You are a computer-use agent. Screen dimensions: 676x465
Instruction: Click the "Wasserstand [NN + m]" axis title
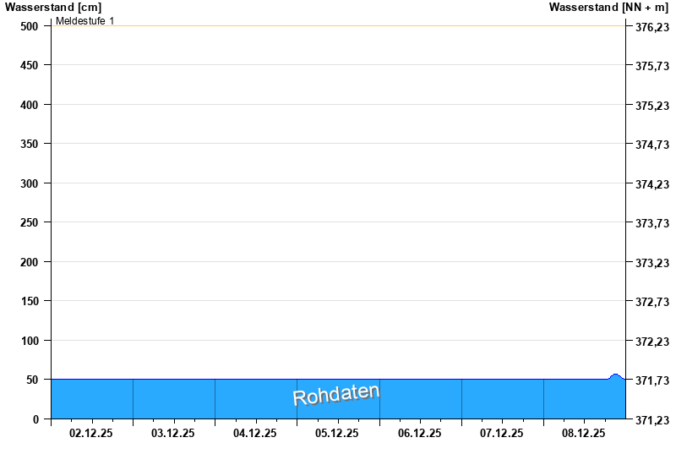[609, 8]
